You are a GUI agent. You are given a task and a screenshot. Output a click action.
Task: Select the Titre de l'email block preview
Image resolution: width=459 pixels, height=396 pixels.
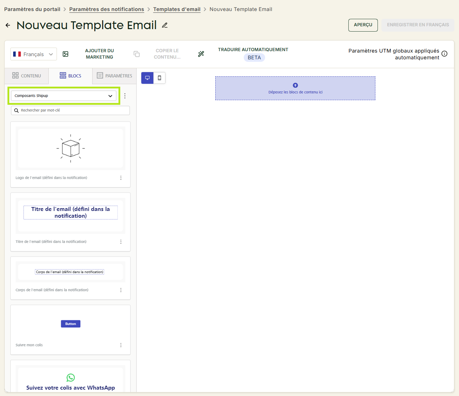(x=70, y=216)
